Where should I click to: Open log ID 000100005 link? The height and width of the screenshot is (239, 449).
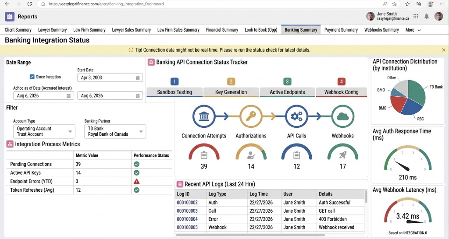(x=187, y=228)
